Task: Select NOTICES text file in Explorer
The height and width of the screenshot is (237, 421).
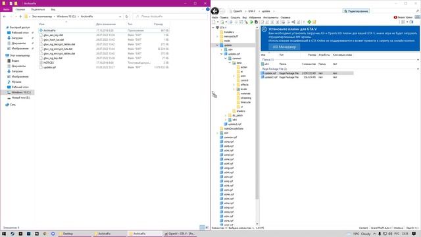Action: [x=104, y=63]
